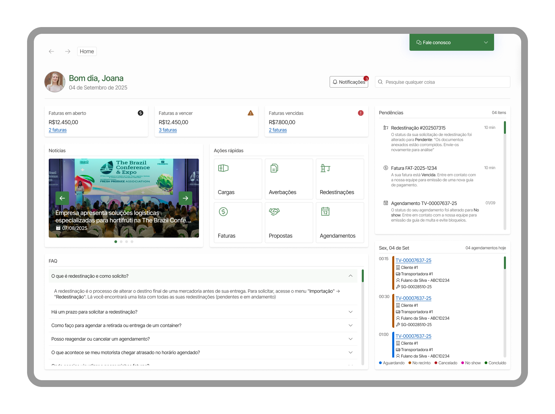Click Joana's profile avatar
The image size is (555, 414).
click(x=55, y=82)
